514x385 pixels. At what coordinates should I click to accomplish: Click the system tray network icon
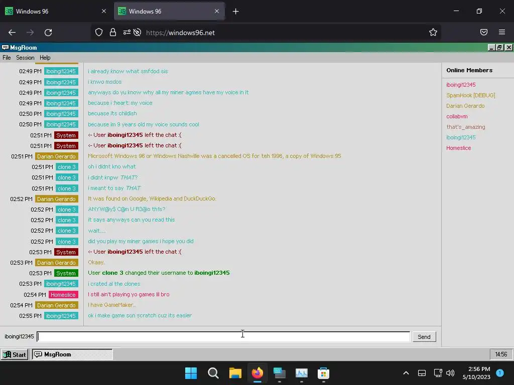(438, 373)
